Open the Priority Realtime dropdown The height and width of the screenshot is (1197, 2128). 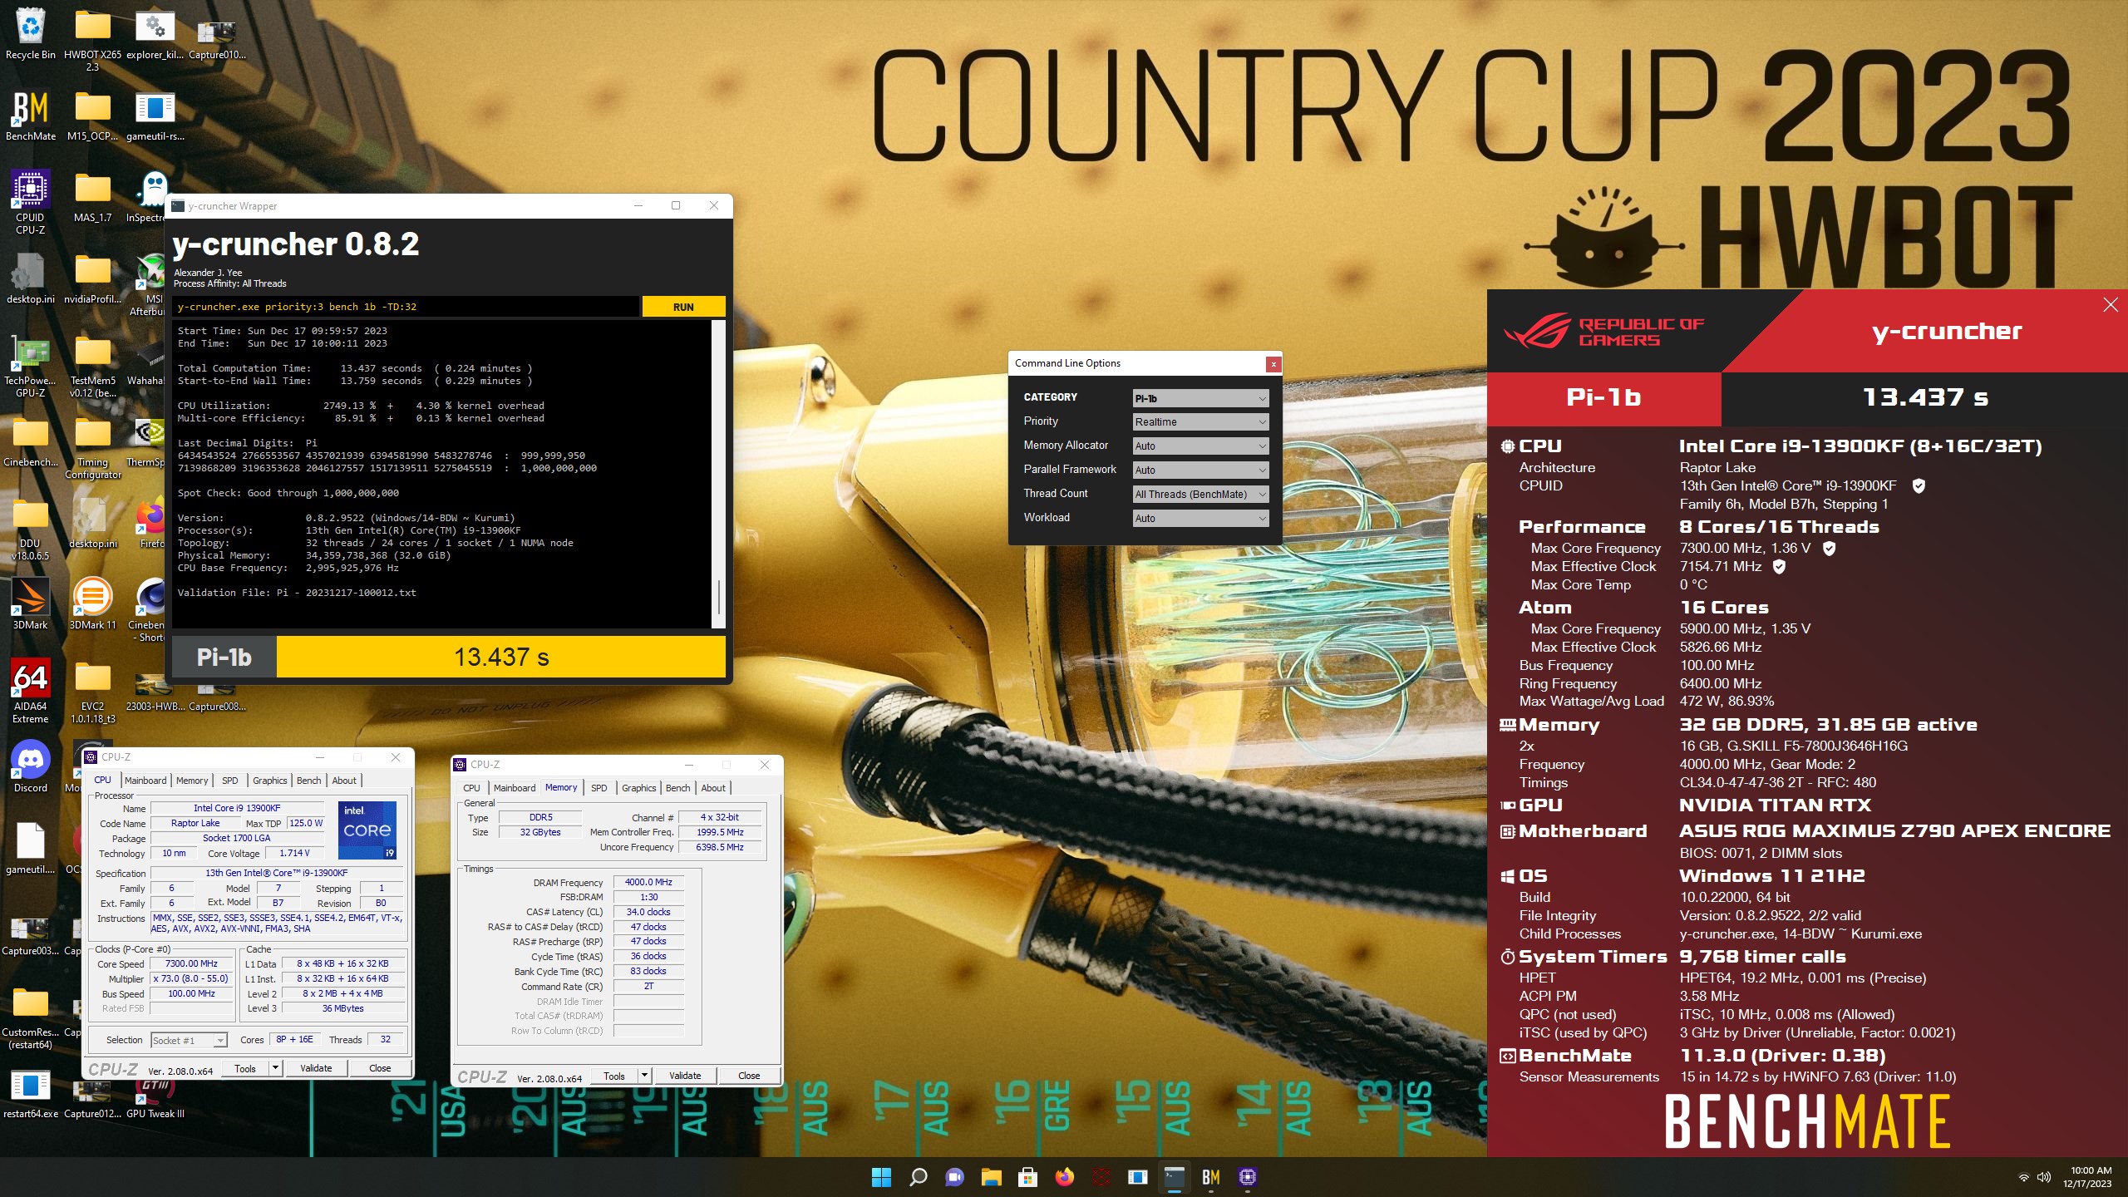[x=1200, y=422]
